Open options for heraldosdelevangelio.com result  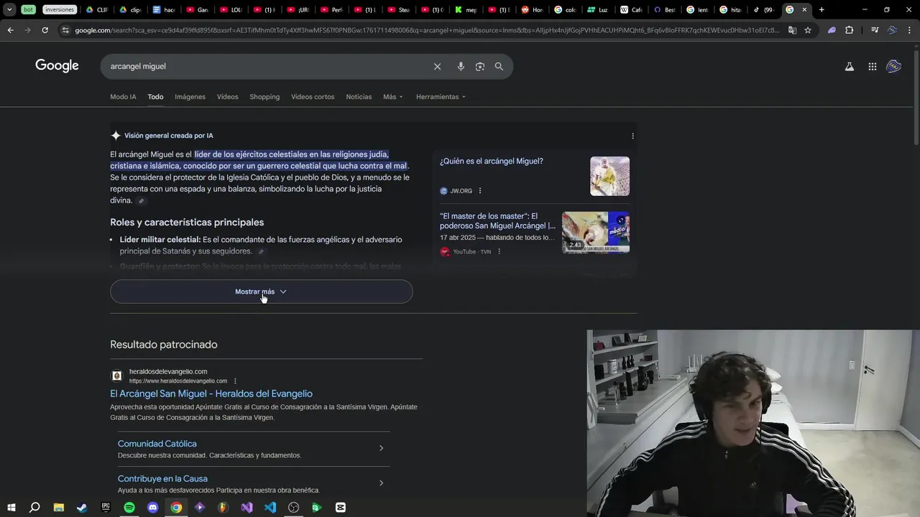[235, 381]
